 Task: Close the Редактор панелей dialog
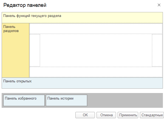[x=159, y=5]
